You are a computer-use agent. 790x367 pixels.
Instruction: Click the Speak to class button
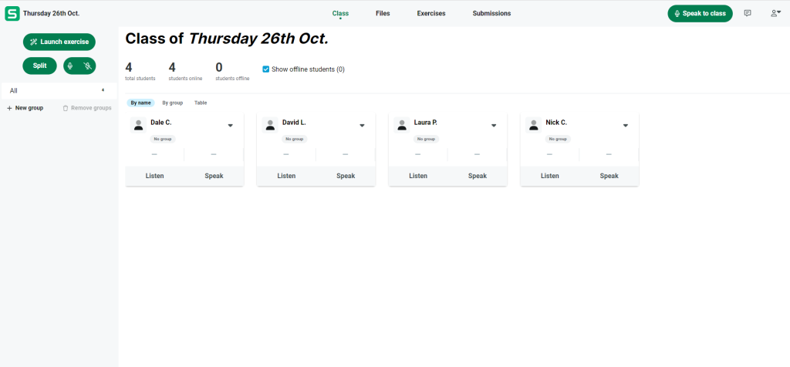coord(701,14)
